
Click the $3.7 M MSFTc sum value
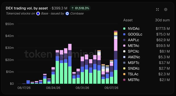point(164,63)
